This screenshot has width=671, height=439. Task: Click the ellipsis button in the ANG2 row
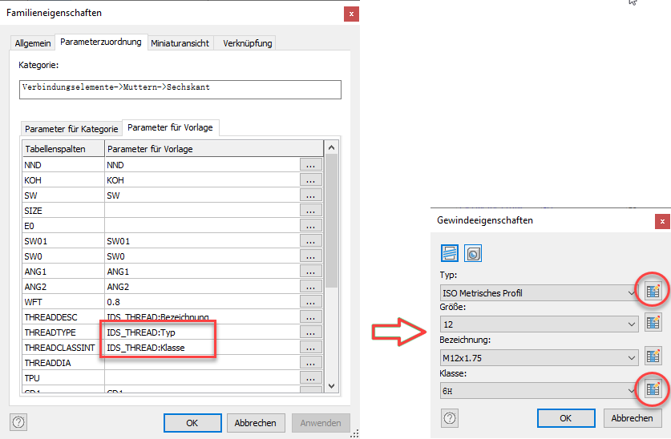pyautogui.click(x=311, y=287)
